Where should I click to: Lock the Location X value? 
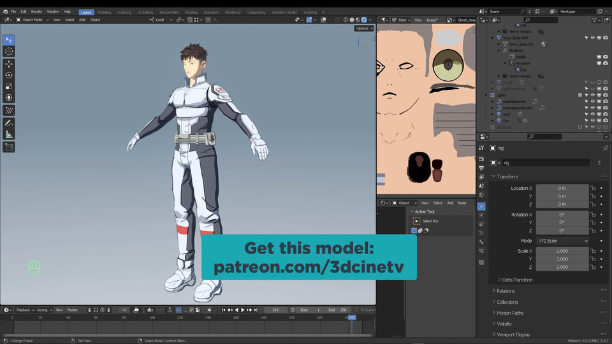(594, 189)
